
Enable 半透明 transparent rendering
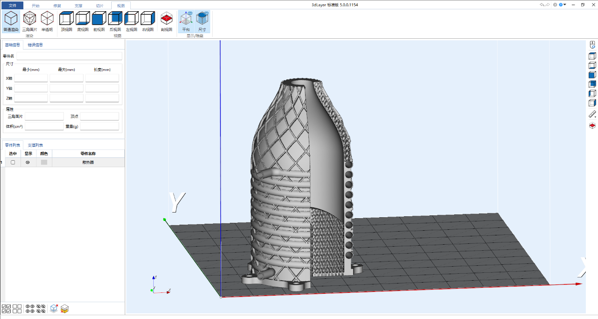47,21
